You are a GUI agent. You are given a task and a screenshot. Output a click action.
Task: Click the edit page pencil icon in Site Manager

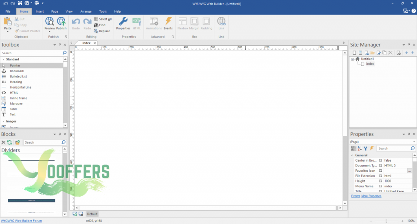pyautogui.click(x=378, y=53)
